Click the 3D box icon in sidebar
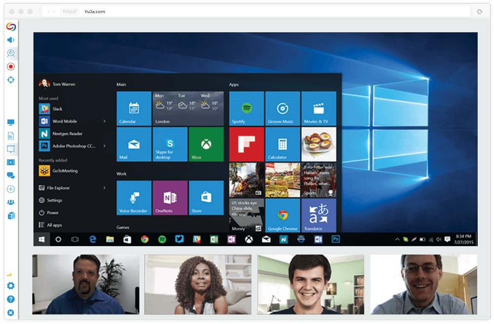This screenshot has width=494, height=324. tap(11, 216)
